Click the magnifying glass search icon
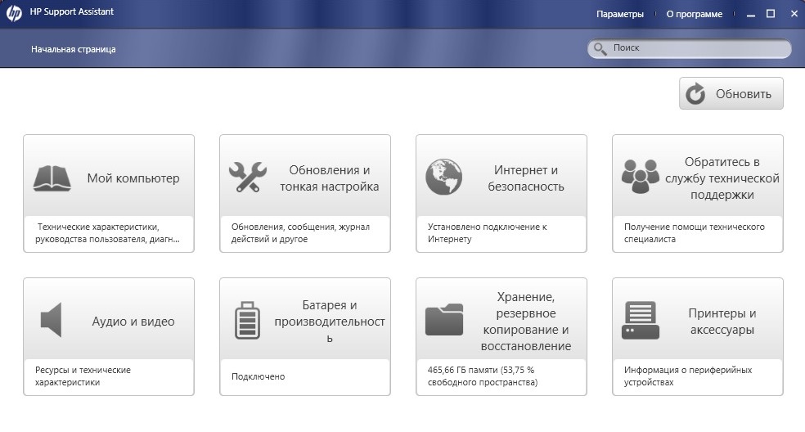The image size is (805, 432). click(x=600, y=49)
